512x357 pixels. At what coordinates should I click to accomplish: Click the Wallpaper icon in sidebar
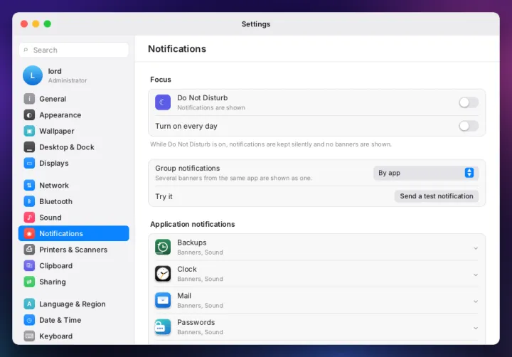29,131
